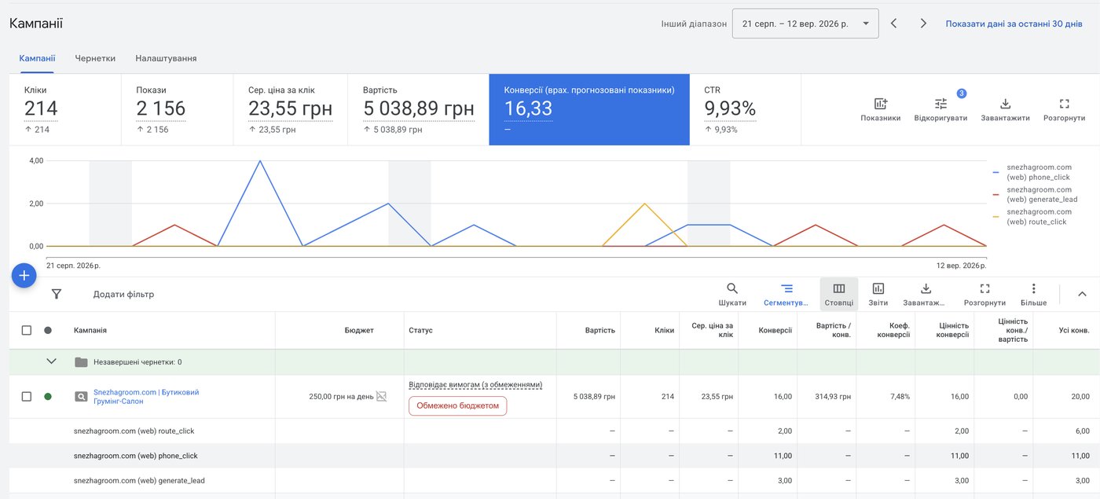Sort by Коеф. конверсії column header
The width and height of the screenshot is (1100, 499).
point(894,330)
